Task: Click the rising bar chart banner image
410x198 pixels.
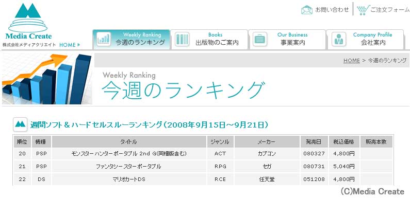Action: [x=47, y=79]
